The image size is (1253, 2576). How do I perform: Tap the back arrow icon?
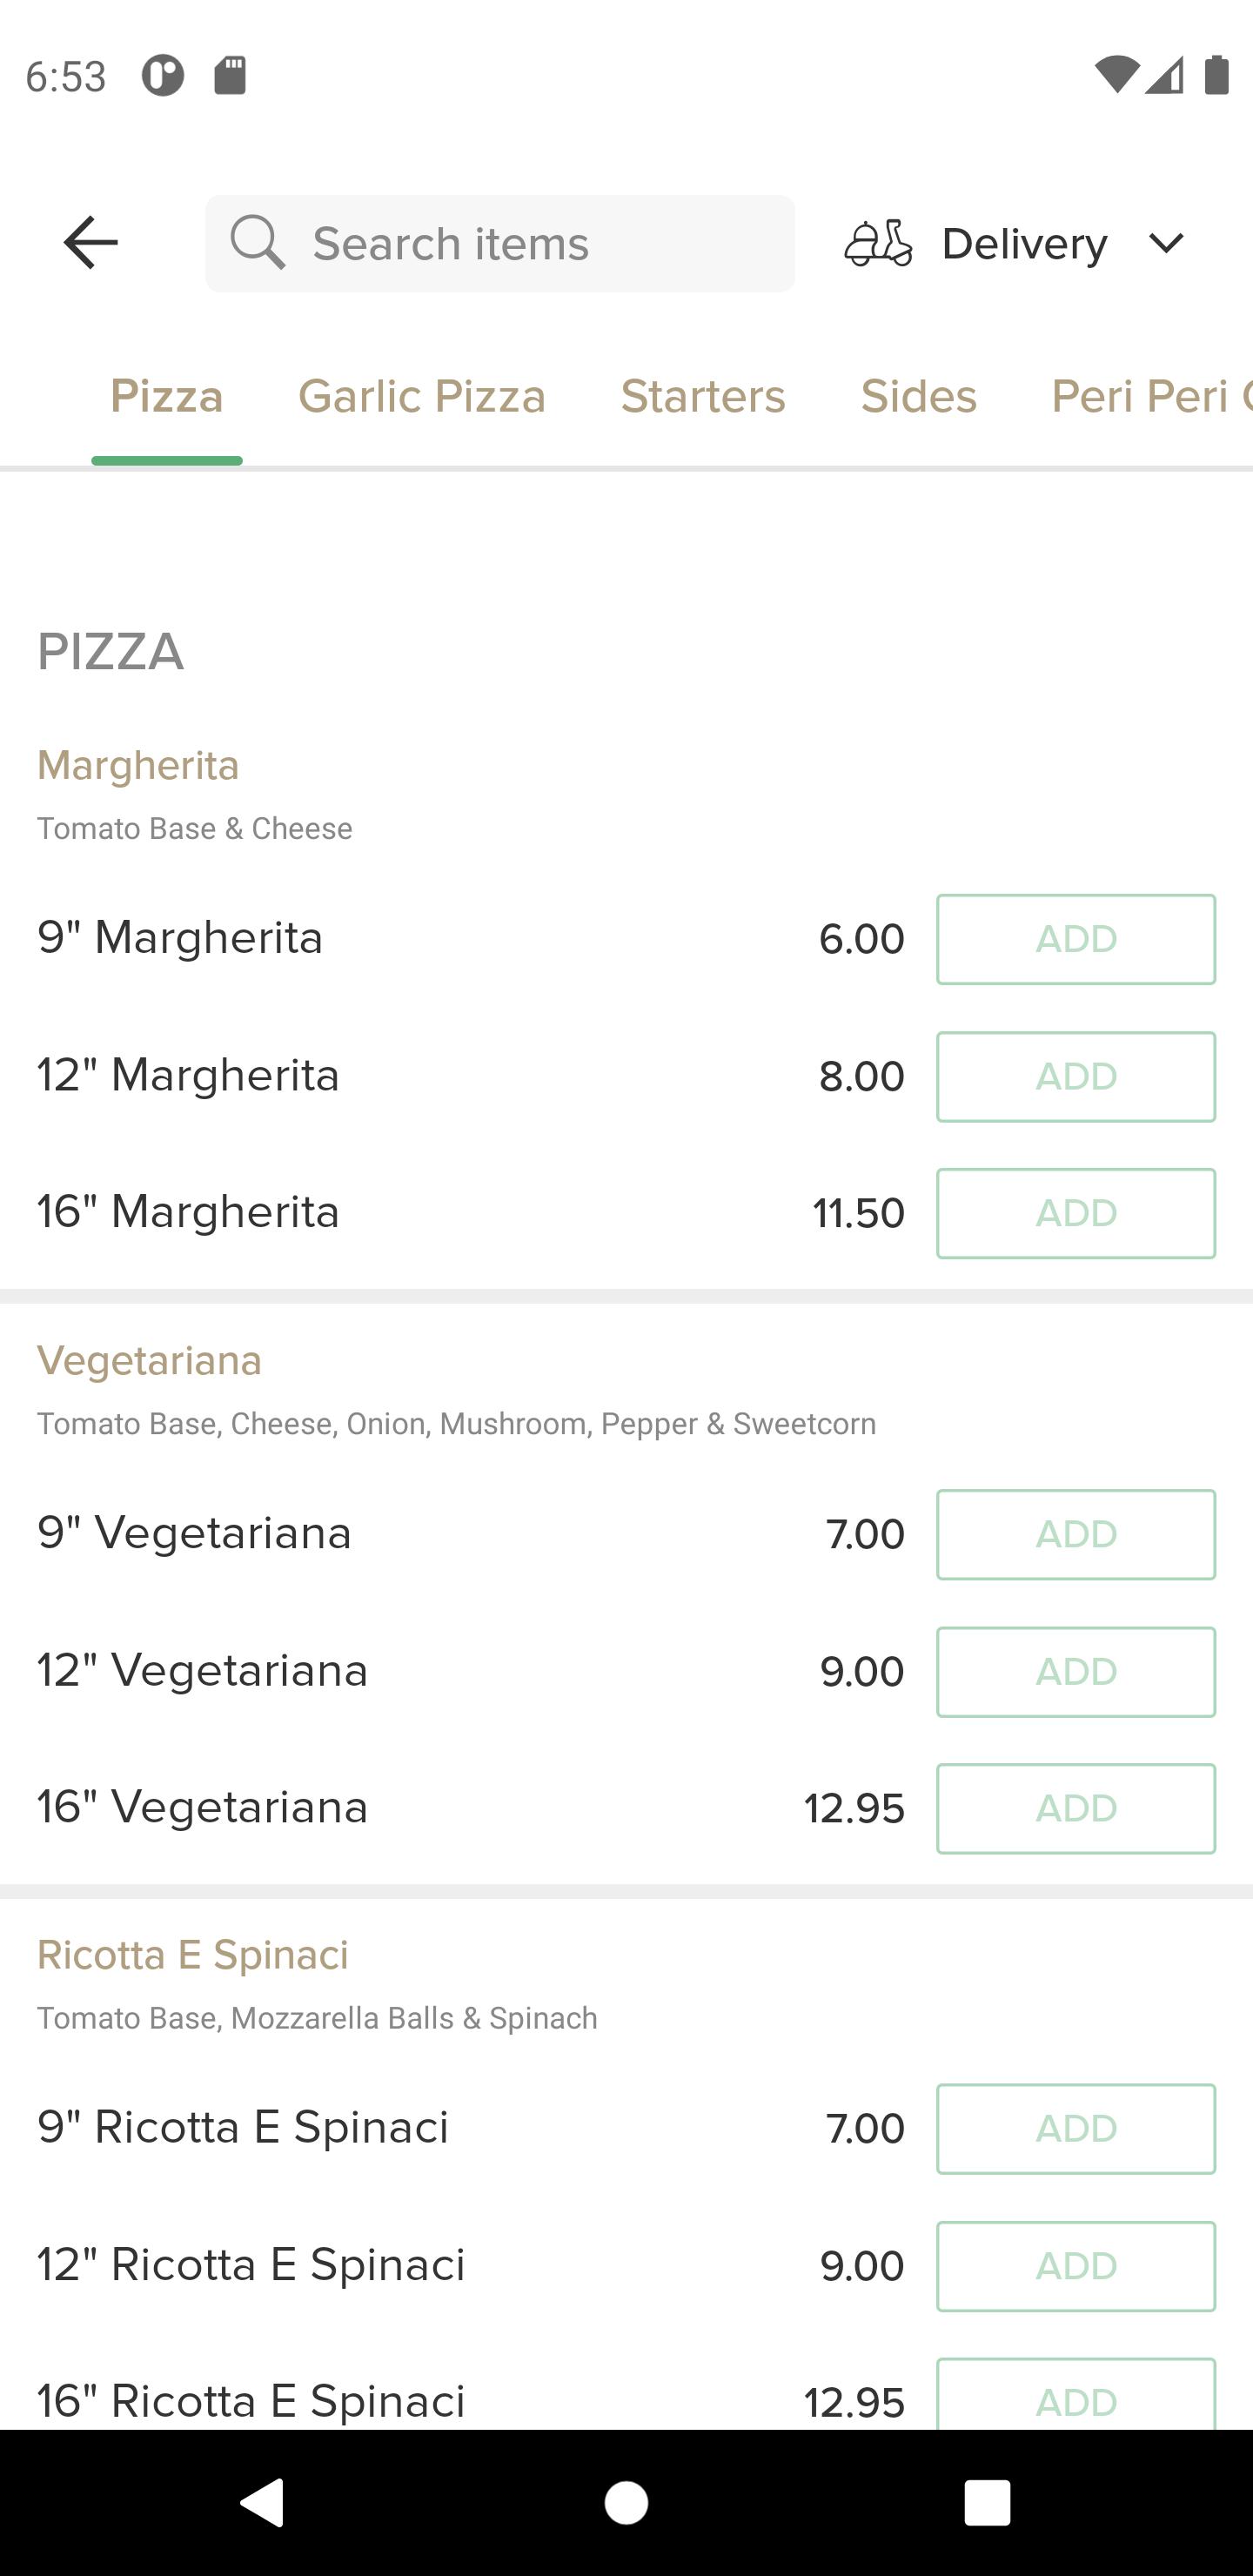pos(91,243)
